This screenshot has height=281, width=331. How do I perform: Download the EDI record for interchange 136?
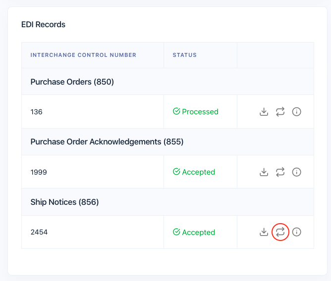click(x=264, y=112)
